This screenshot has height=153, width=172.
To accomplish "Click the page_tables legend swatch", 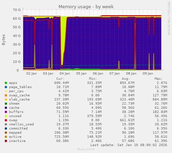I will click(x=6, y=87).
